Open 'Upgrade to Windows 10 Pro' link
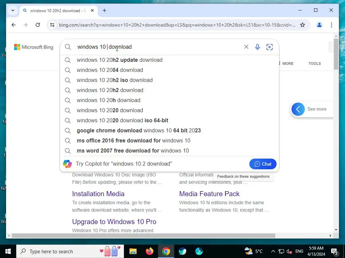 click(x=114, y=222)
